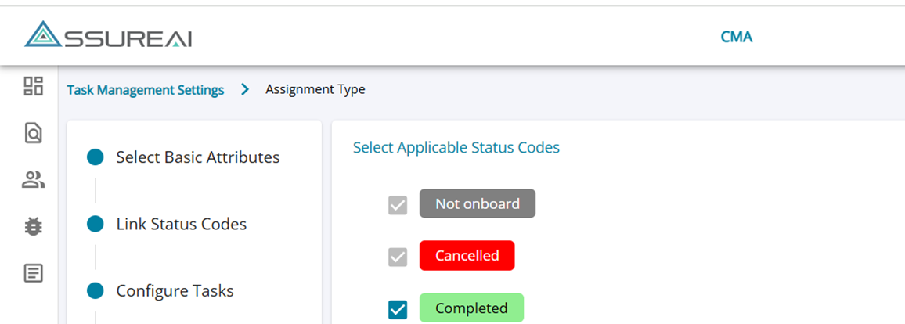This screenshot has width=905, height=324.
Task: Uncheck the Completed status checkbox
Action: (398, 309)
